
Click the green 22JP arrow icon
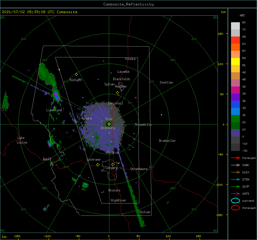click(235, 186)
